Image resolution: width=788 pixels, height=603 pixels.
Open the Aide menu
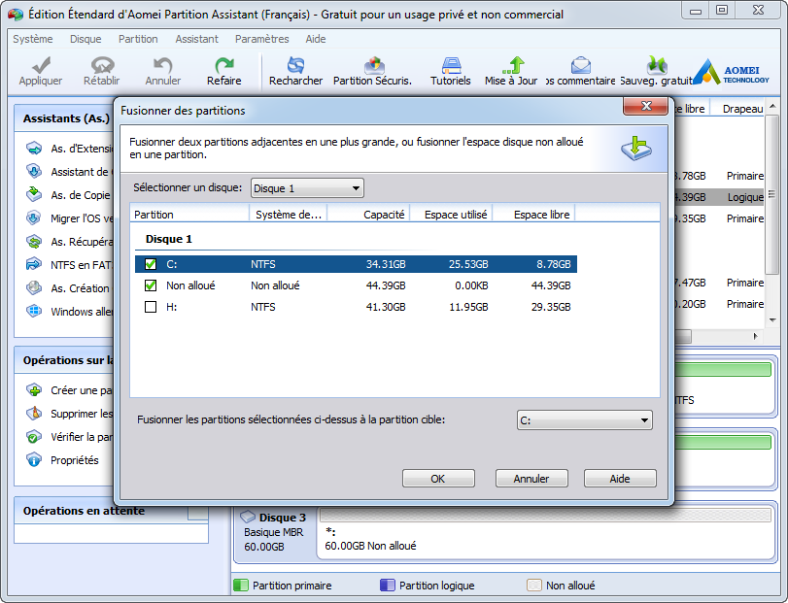point(316,39)
